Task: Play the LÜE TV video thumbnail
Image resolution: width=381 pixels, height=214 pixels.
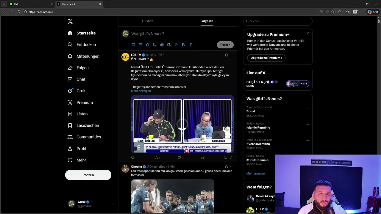Action: [182, 124]
